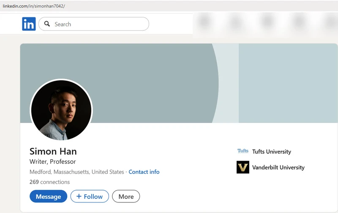Click the Writer, Professor headline text
Viewport: 338px width, 213px height.
click(x=52, y=162)
